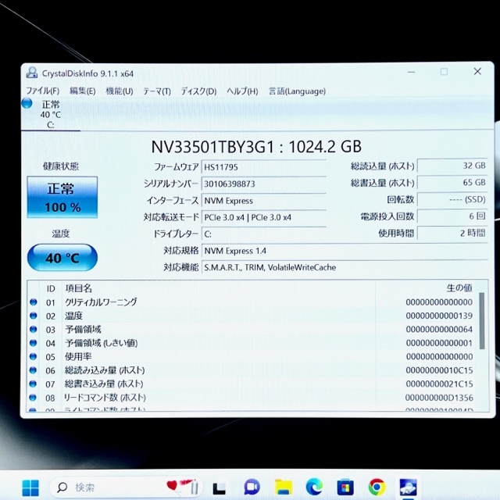500x500 pixels.
Task: Open the ディスク(D) menu
Action: coord(198,91)
